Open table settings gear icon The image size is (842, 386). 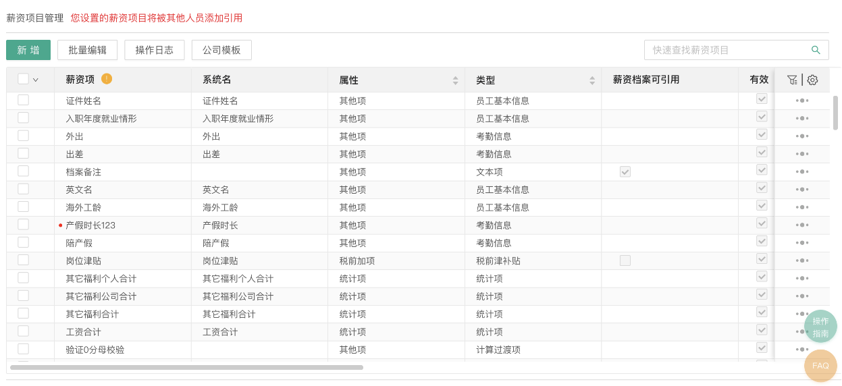(x=812, y=80)
